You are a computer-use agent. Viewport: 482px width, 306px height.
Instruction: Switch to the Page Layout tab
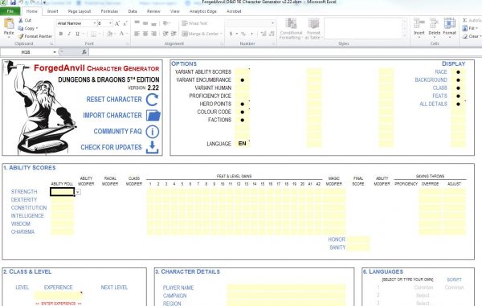pyautogui.click(x=80, y=11)
